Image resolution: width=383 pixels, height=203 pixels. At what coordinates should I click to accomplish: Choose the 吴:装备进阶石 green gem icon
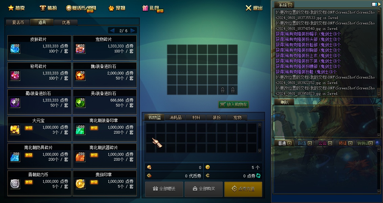(x=81, y=103)
